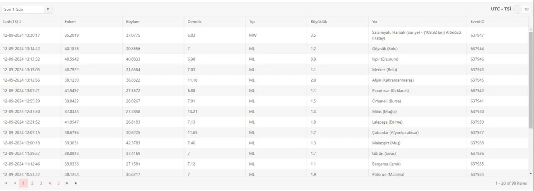Go to the previous page arrow
The height and width of the screenshot is (191, 534).
[15, 183]
